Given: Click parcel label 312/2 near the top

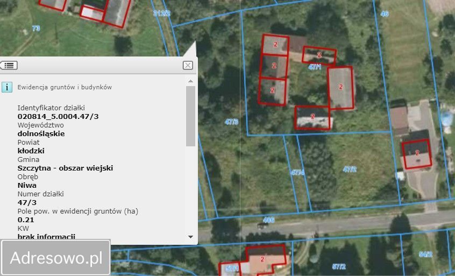Looking at the screenshot, I should [162, 13].
